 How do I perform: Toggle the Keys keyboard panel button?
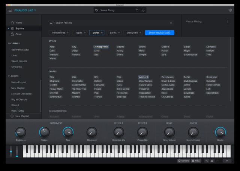pos(196,161)
